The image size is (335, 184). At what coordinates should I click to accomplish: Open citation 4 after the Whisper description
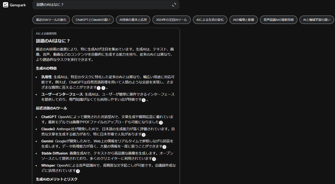point(78,171)
